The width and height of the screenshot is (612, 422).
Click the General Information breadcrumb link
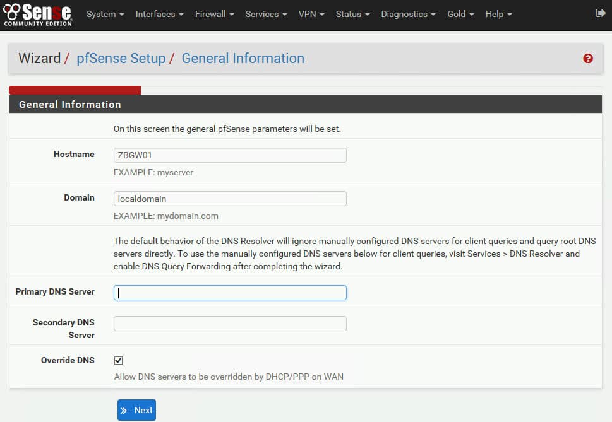pos(243,59)
